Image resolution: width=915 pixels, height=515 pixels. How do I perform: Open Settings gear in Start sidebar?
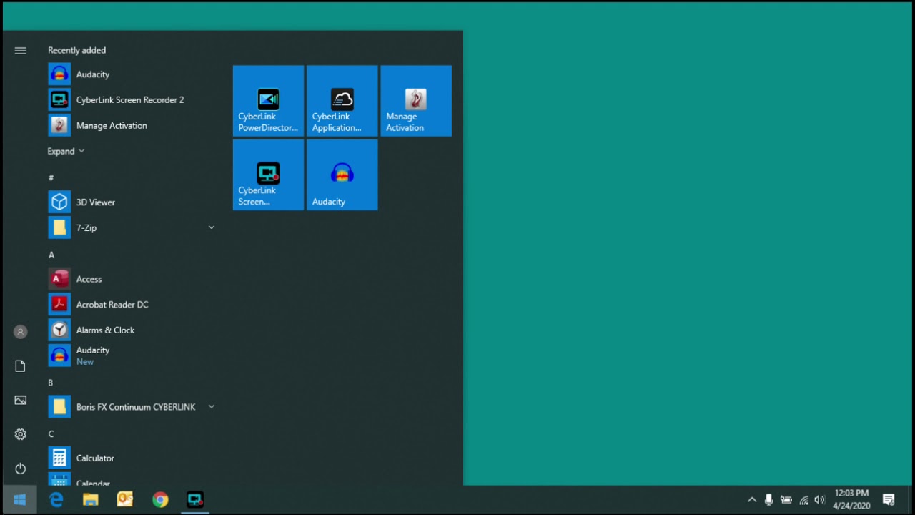20,434
